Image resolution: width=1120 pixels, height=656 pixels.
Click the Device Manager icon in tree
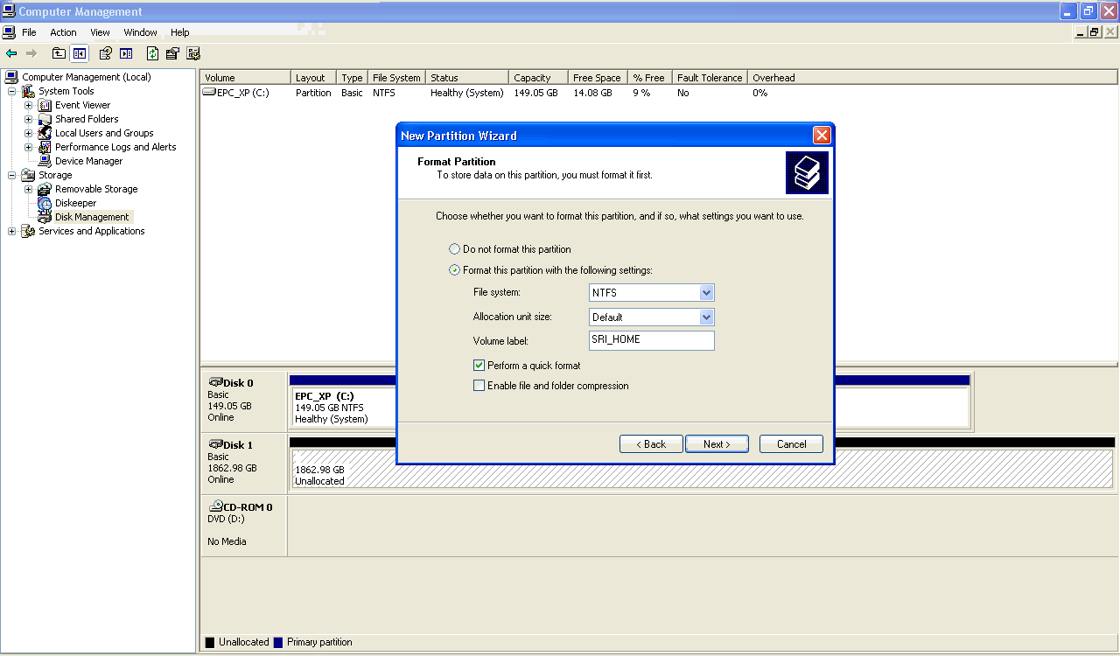pos(45,161)
